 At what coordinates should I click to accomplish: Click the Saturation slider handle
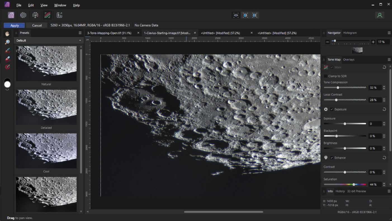click(354, 184)
